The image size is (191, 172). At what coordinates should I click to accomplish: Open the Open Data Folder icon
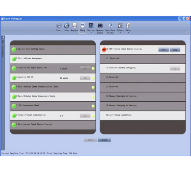pos(110,26)
